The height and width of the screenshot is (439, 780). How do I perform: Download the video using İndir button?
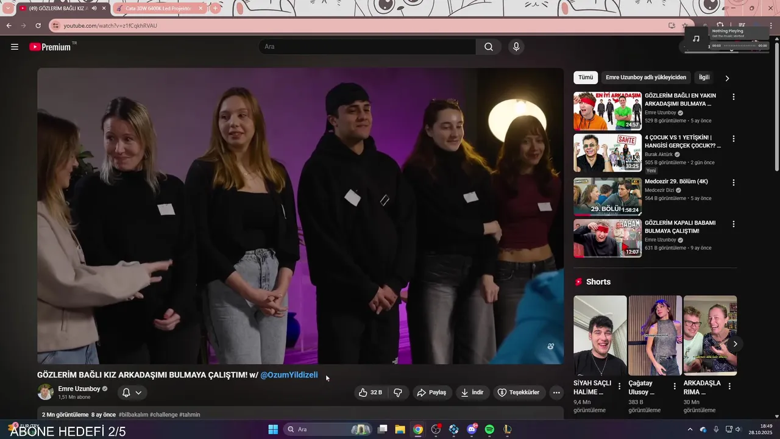coord(472,393)
